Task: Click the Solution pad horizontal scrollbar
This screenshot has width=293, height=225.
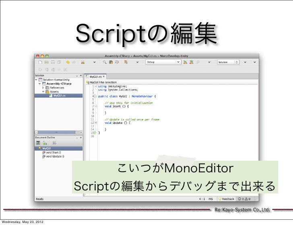Action: [56, 132]
